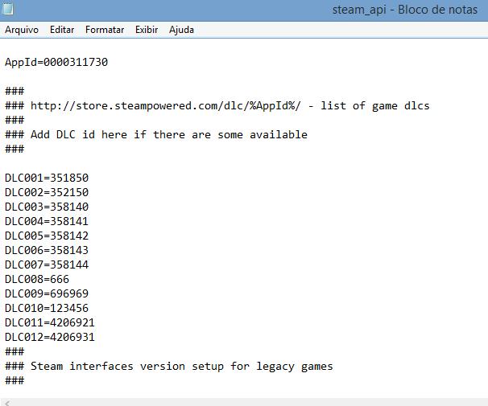Viewport: 488px width, 406px height.
Task: Open the Arquivo menu
Action: [x=22, y=30]
